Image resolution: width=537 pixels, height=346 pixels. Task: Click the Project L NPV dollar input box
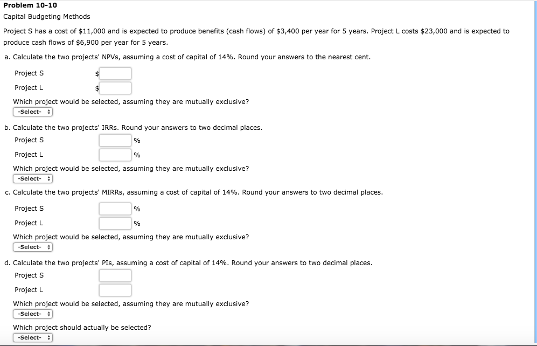pyautogui.click(x=115, y=88)
